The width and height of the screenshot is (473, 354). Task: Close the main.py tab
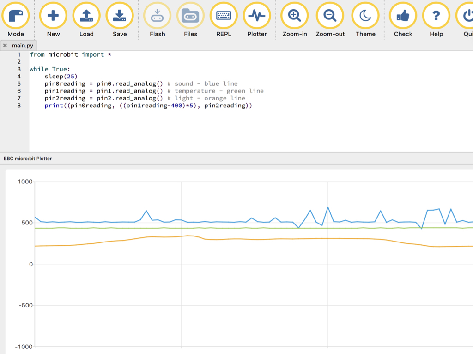5,46
